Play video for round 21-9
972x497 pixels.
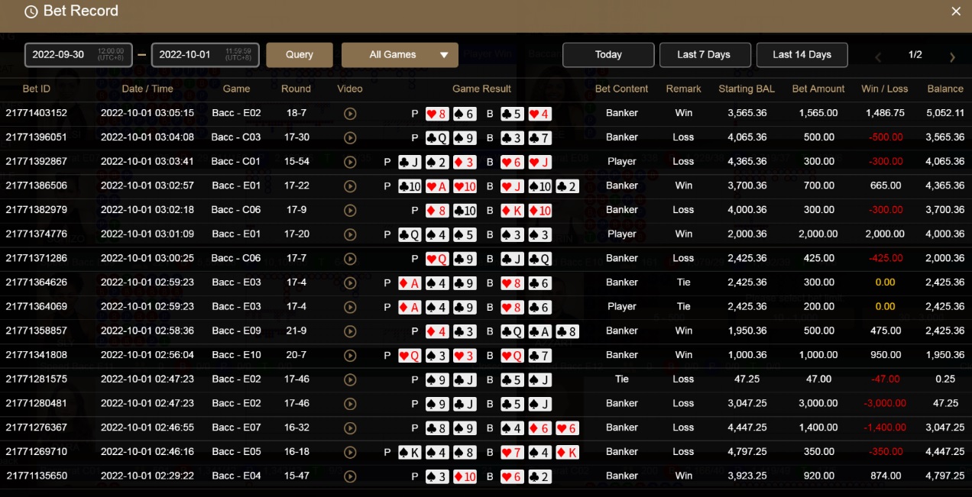[x=350, y=331]
